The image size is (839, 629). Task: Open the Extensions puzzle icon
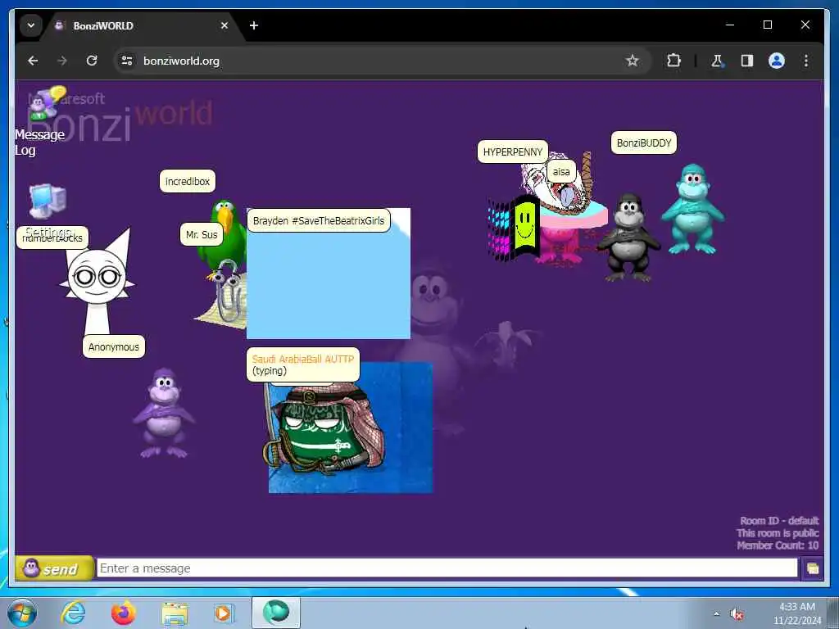[x=673, y=61]
